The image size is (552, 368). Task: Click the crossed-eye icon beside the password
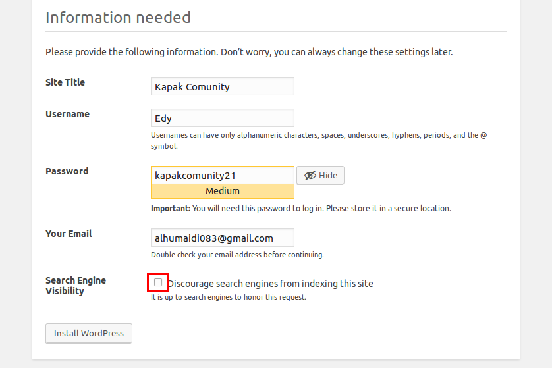310,175
